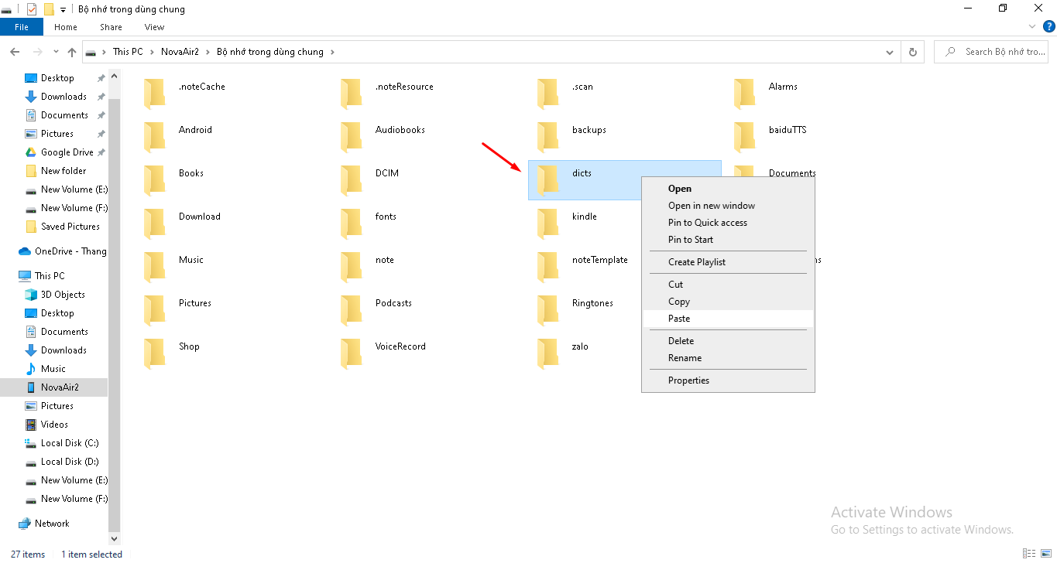
Task: Click the Refresh button in address bar
Action: [x=913, y=52]
